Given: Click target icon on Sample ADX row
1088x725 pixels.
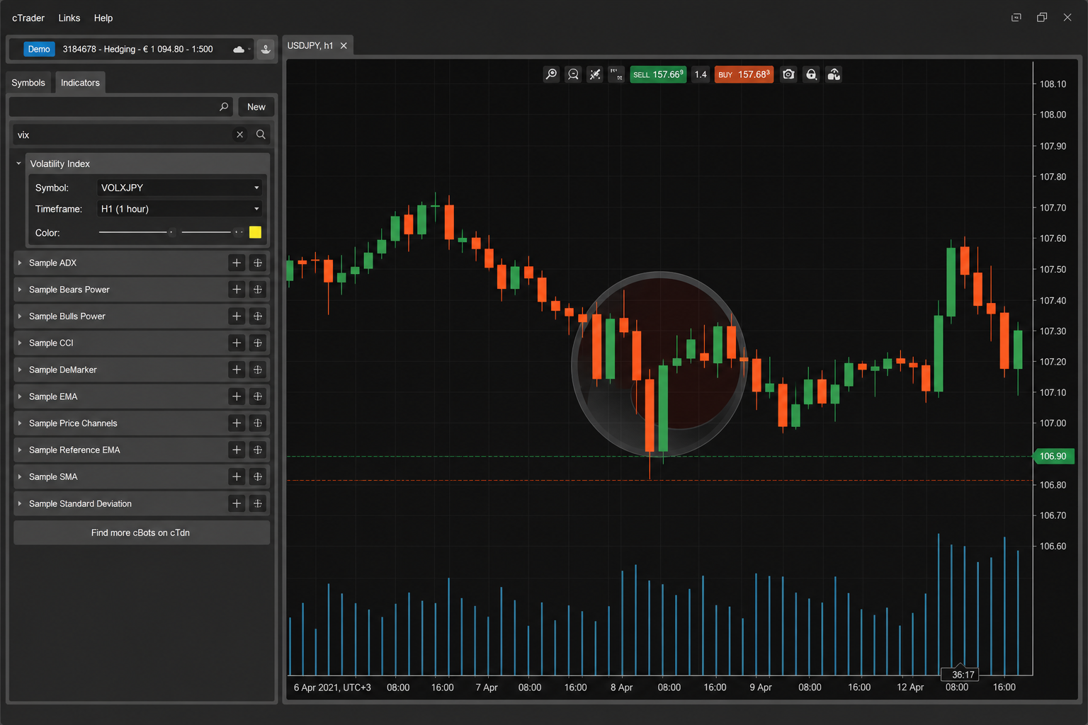Looking at the screenshot, I should 258,263.
